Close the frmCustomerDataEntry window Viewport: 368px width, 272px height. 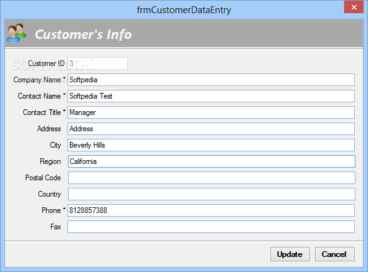pyautogui.click(x=354, y=7)
